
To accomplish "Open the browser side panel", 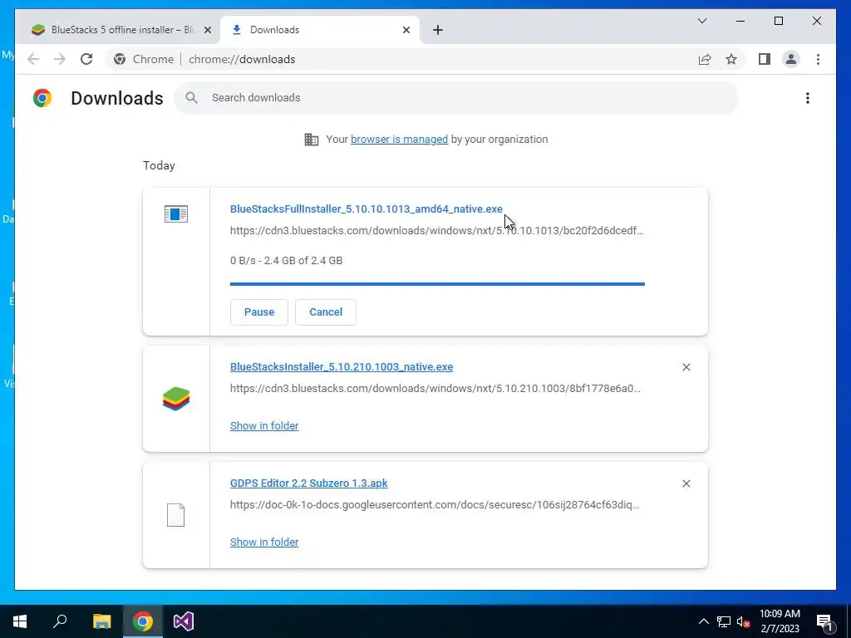I will (765, 59).
